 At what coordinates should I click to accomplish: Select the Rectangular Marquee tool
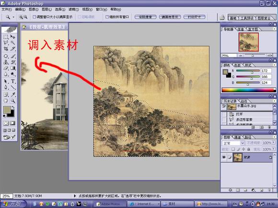pos(6,37)
